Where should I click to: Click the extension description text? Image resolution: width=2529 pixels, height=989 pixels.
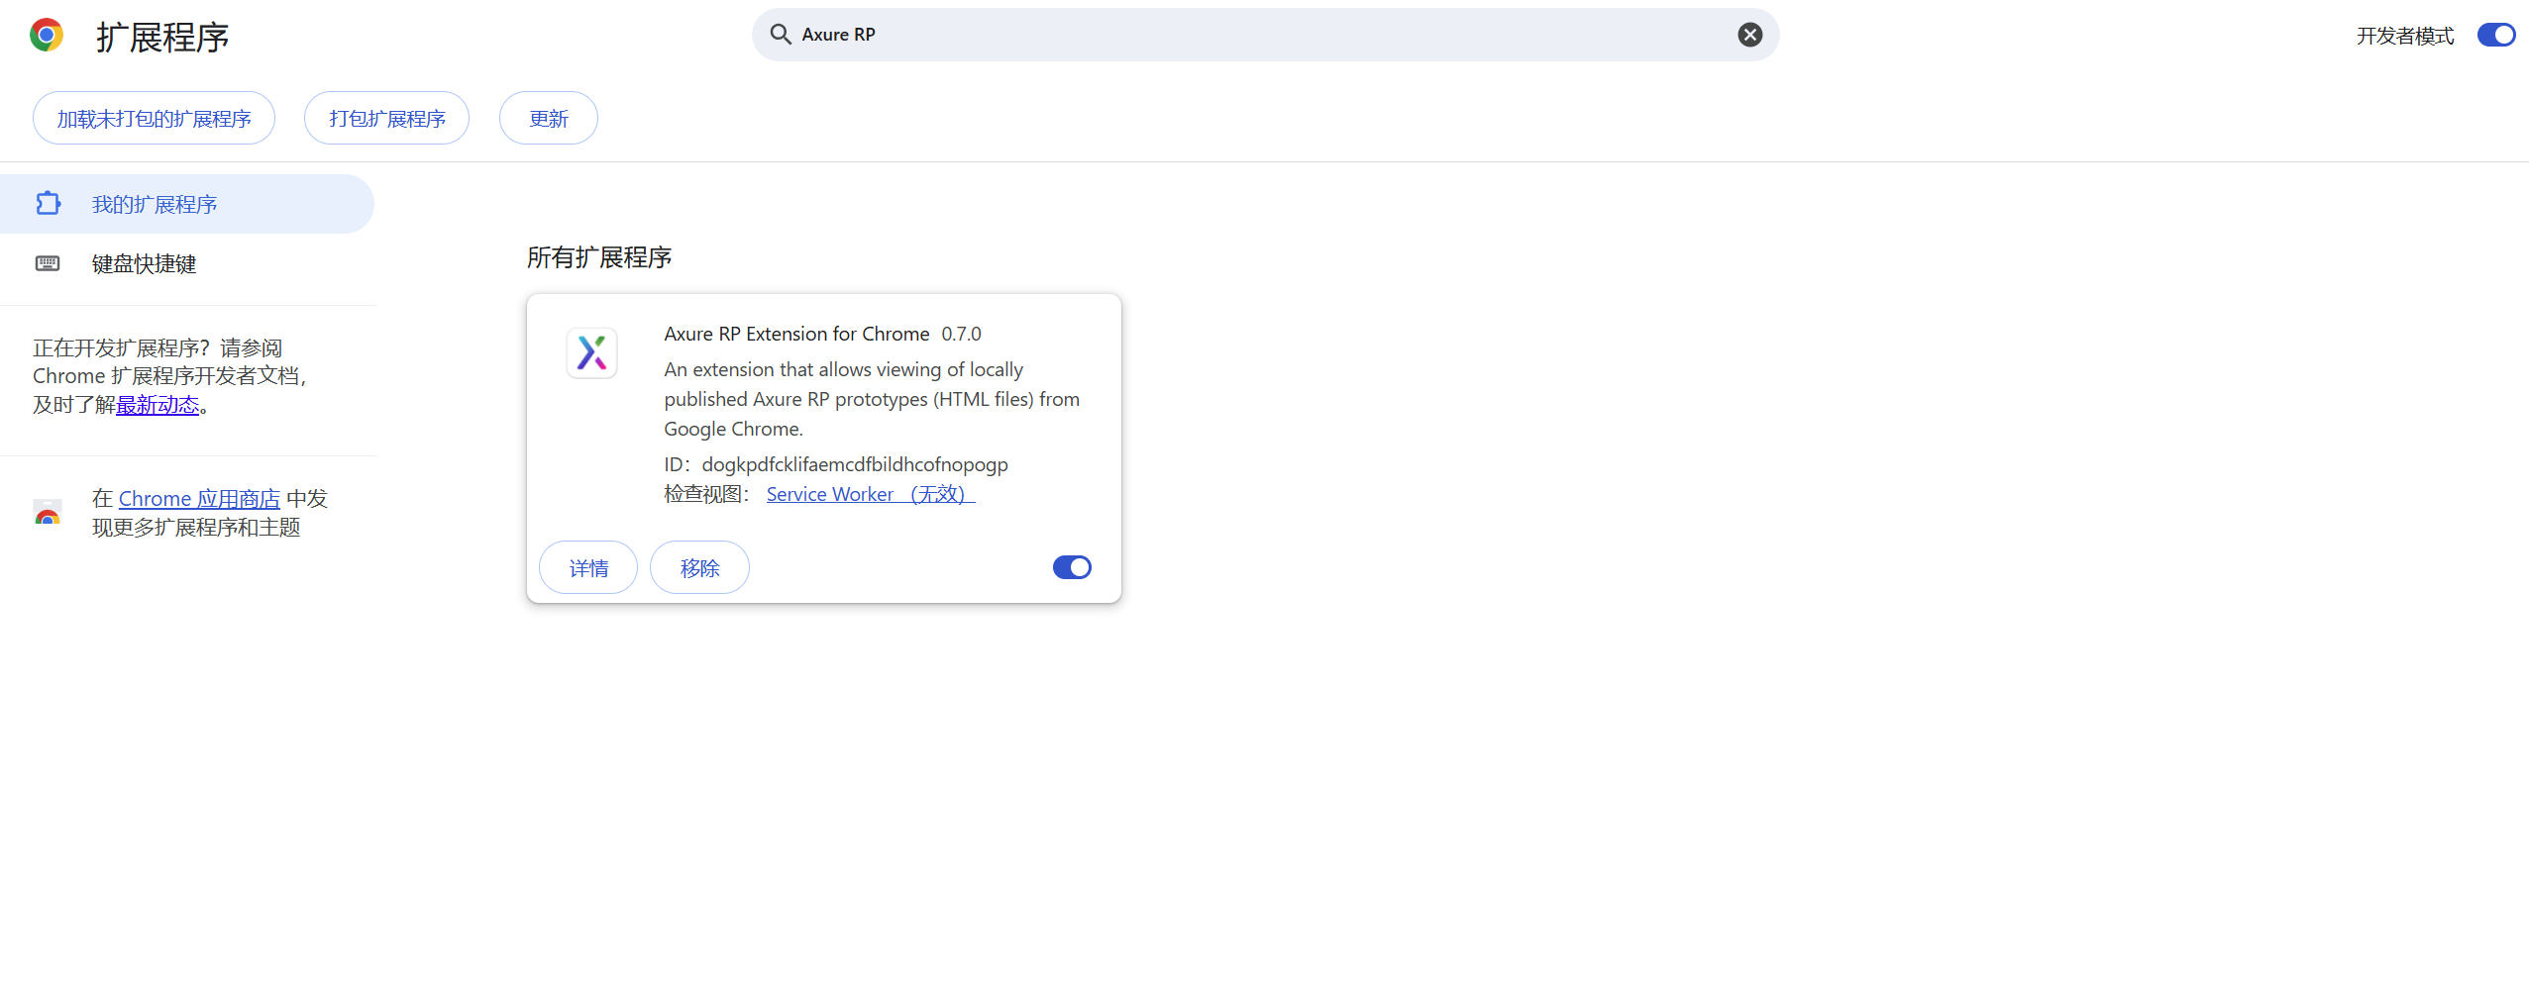pyautogui.click(x=872, y=399)
